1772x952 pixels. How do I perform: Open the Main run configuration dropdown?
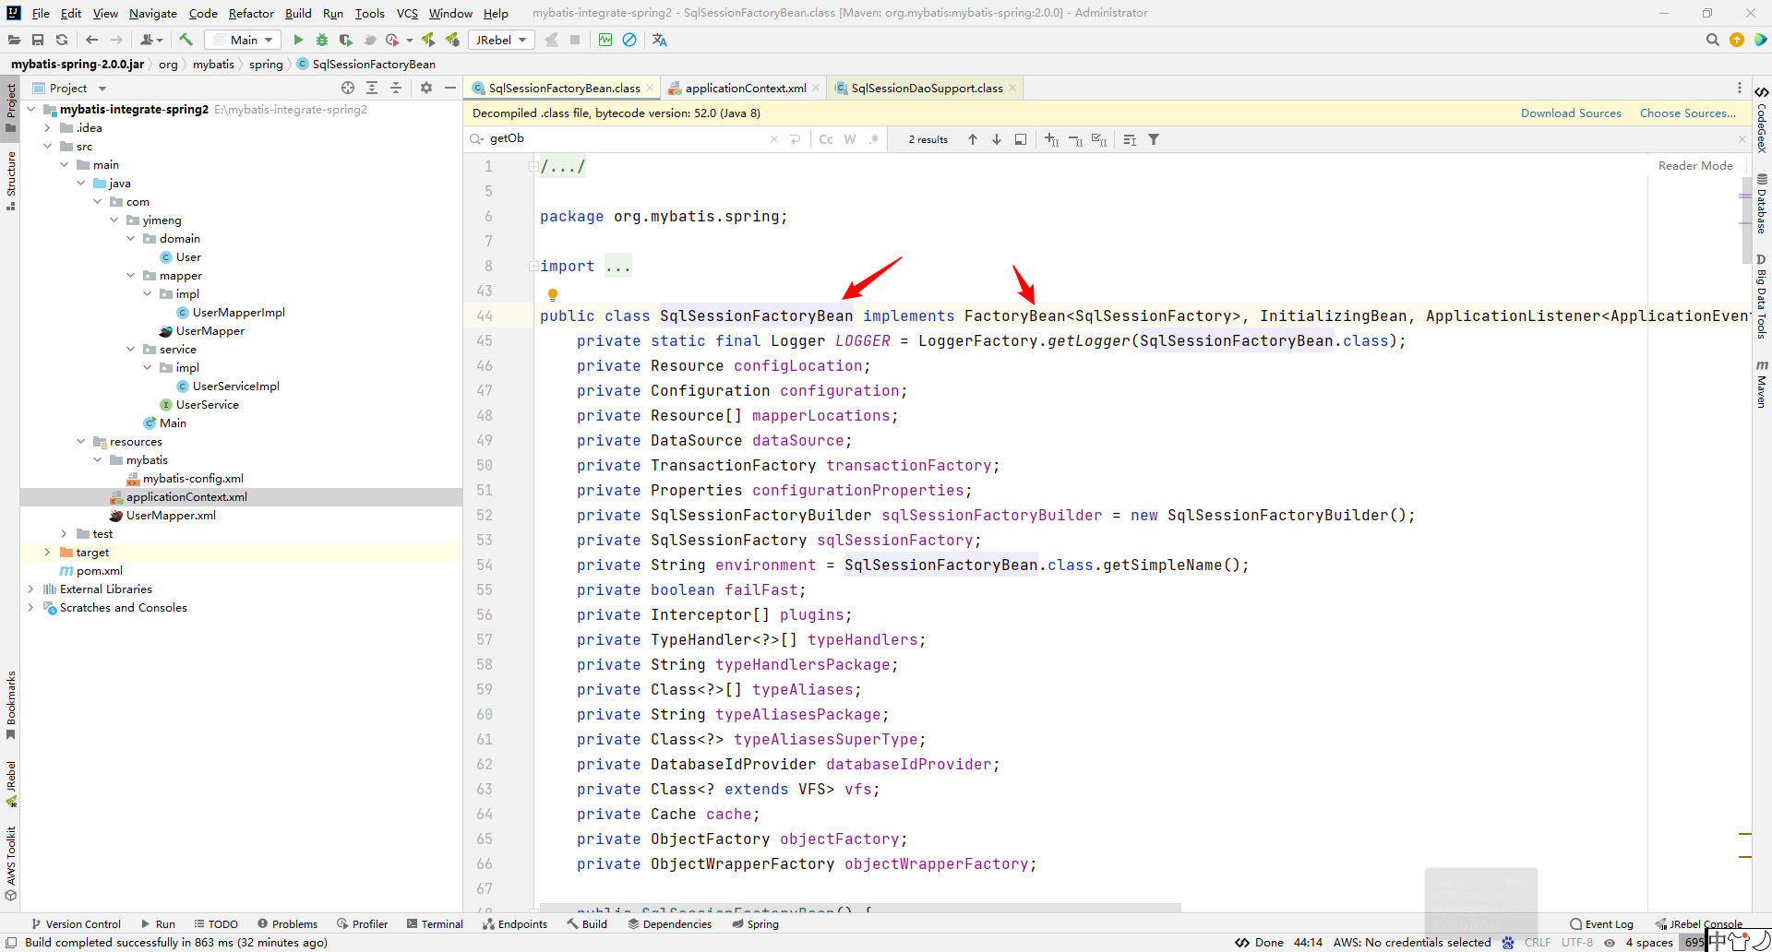(243, 40)
